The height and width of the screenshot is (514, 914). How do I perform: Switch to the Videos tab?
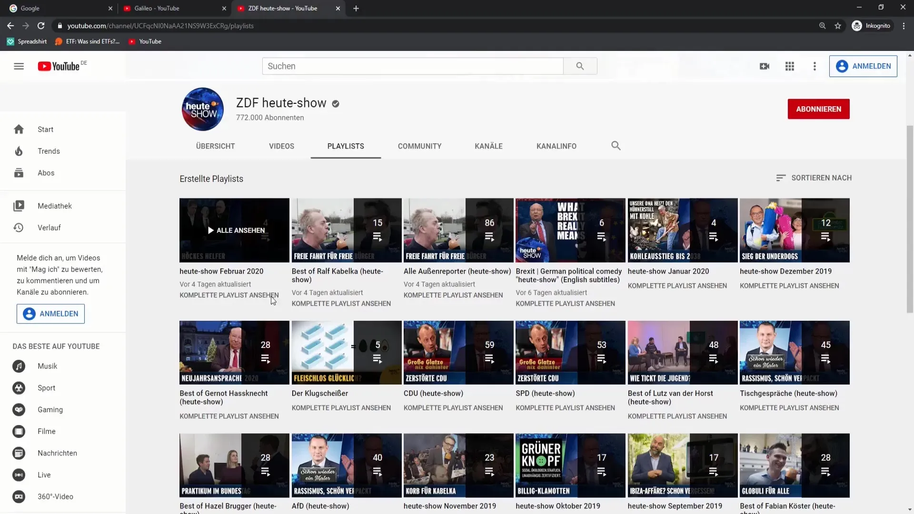pos(281,146)
